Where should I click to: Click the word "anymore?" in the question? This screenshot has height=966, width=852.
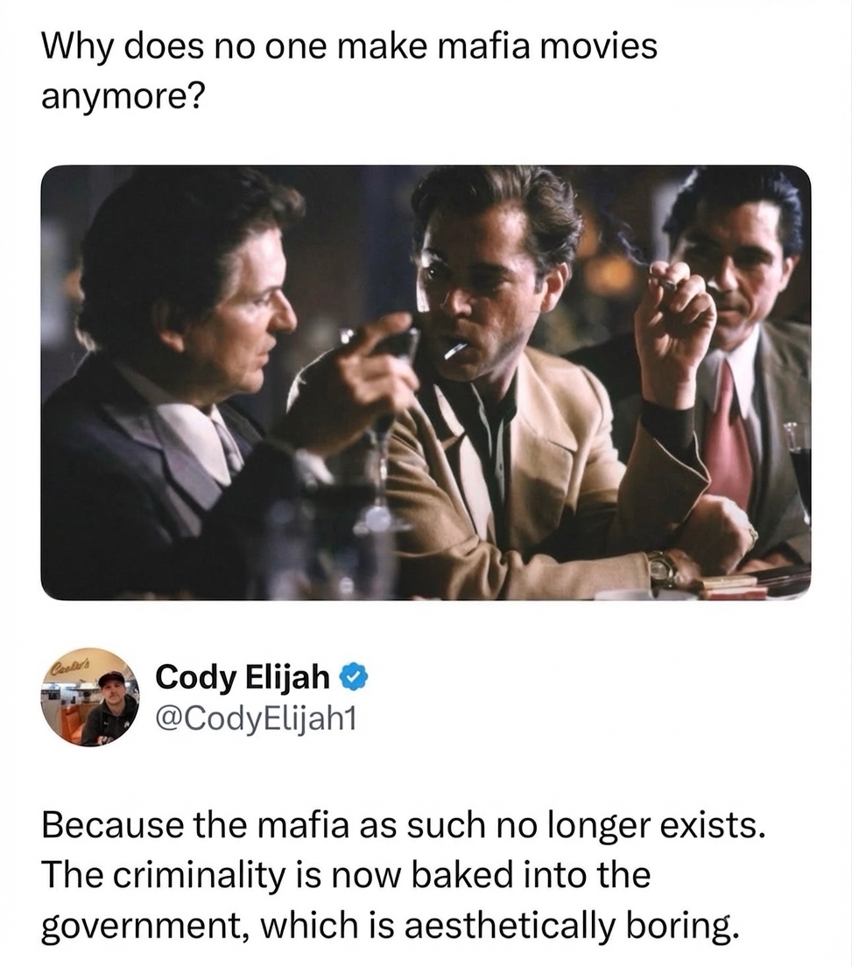click(123, 95)
